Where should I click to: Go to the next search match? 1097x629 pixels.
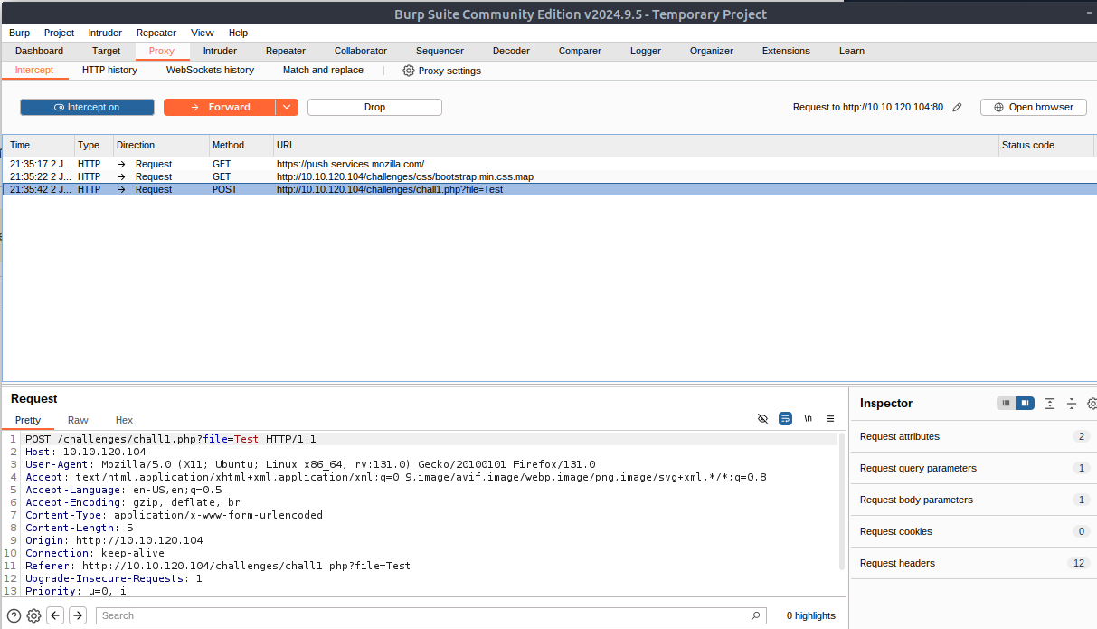click(78, 615)
